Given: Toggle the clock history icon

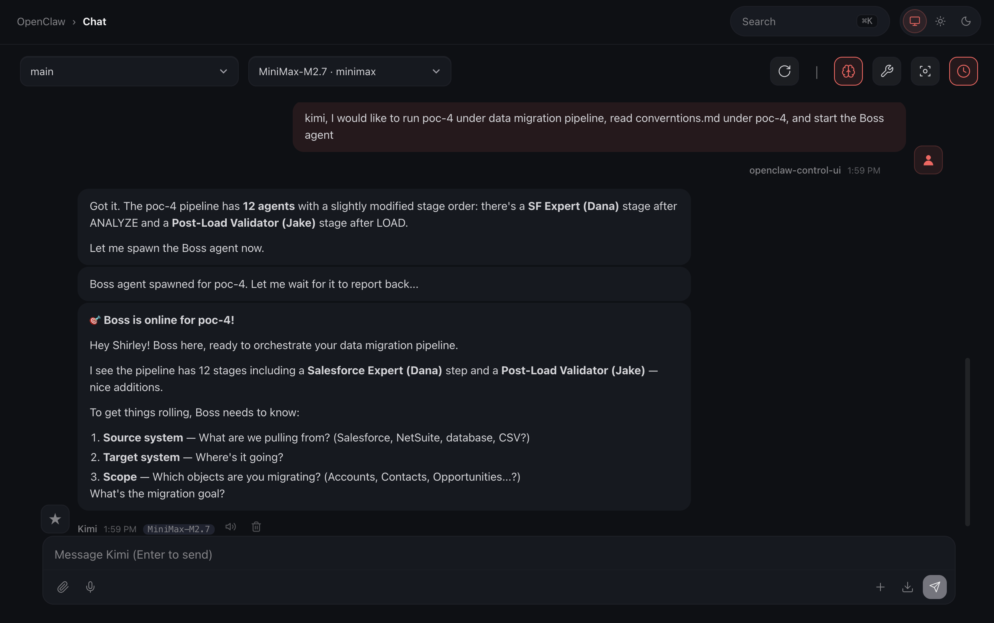Looking at the screenshot, I should pyautogui.click(x=963, y=71).
